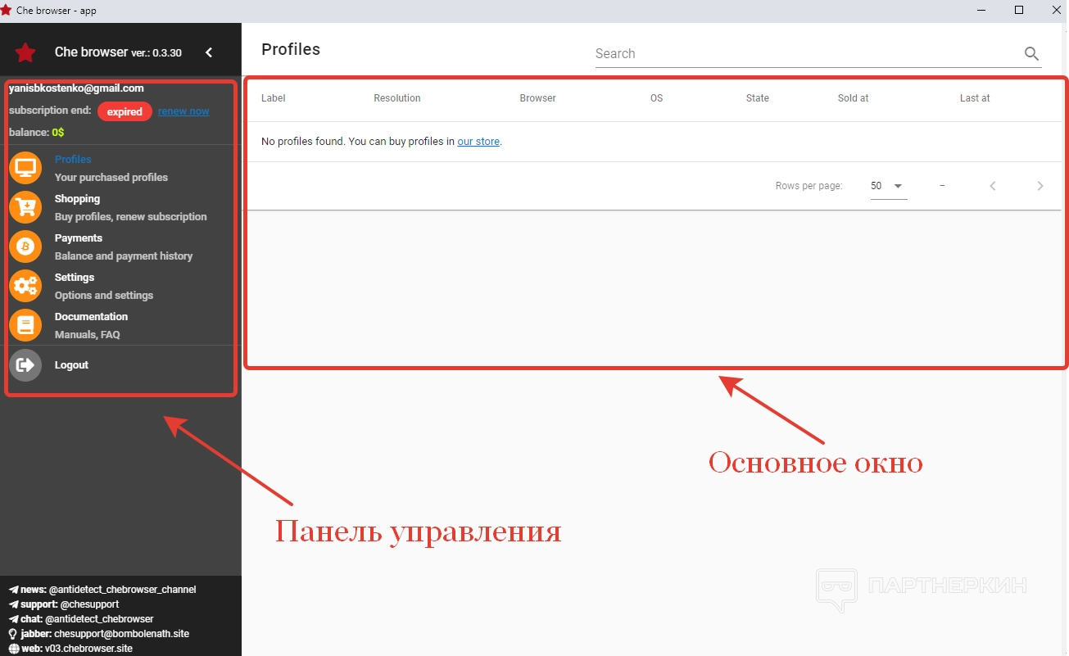Image resolution: width=1069 pixels, height=656 pixels.
Task: Focus the Search input field
Action: click(807, 54)
